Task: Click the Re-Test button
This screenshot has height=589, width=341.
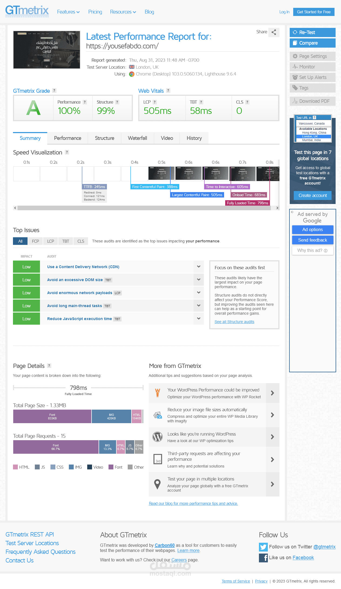Action: point(312,32)
